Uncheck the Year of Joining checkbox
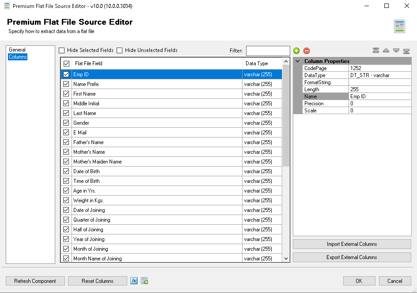This screenshot has height=293, width=417. (x=66, y=239)
